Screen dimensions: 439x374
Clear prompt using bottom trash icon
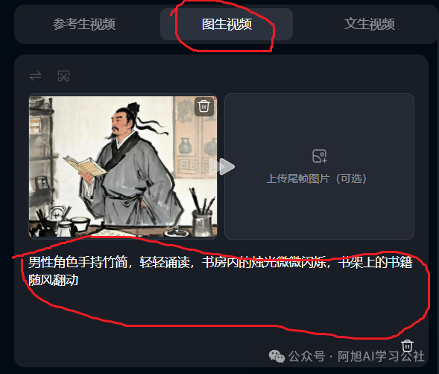click(x=407, y=346)
